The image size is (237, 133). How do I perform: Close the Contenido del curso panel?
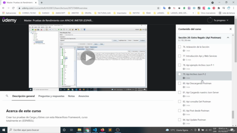[x=230, y=29]
